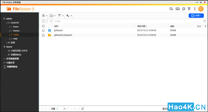
Task: Open the create folder dropdown arrow
Action: click(55, 16)
